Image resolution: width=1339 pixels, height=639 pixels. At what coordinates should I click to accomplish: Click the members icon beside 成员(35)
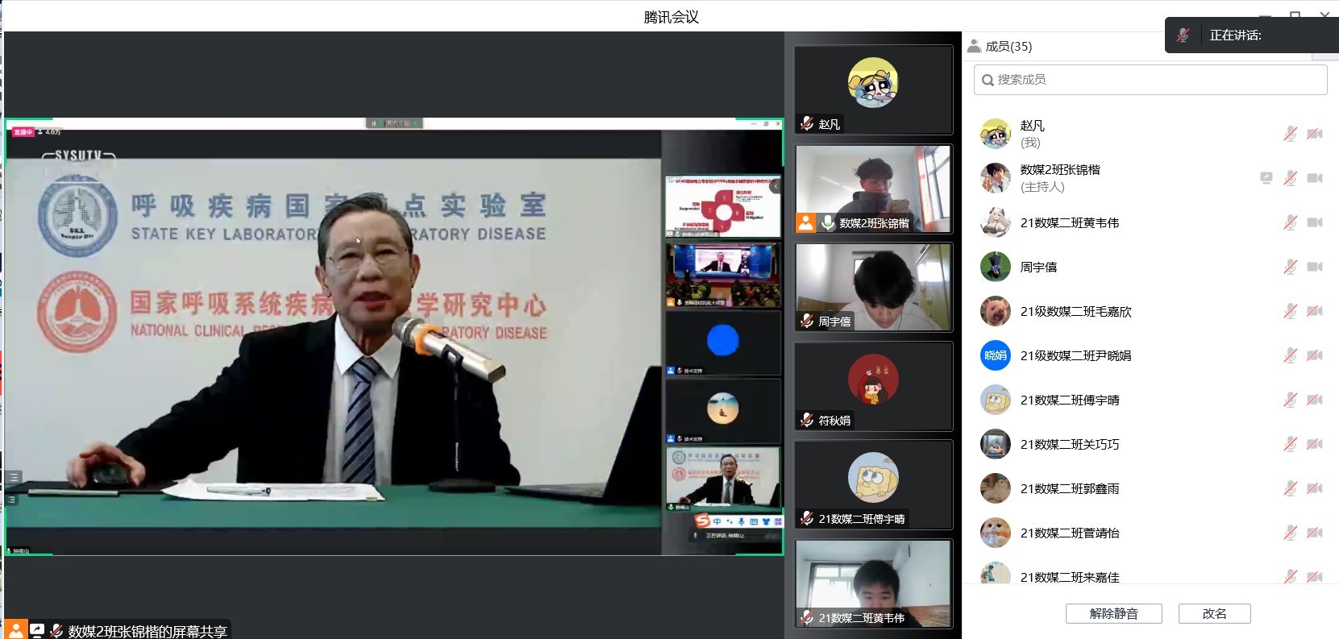click(975, 46)
